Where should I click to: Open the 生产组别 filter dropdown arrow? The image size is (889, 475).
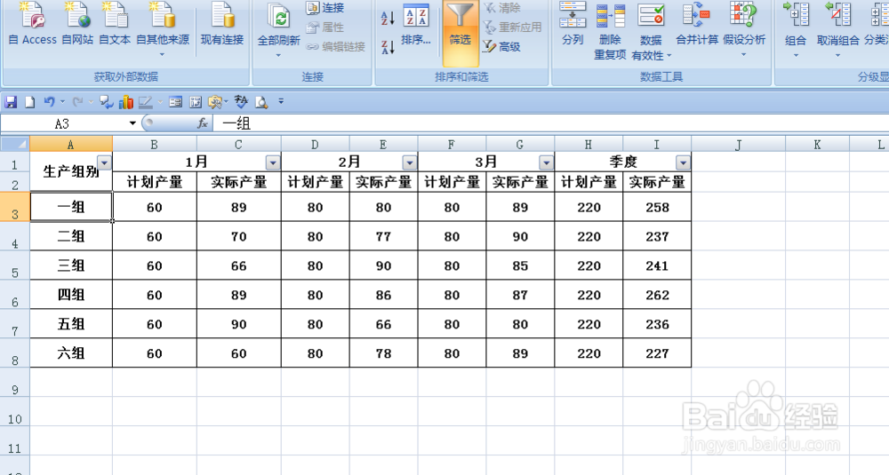click(104, 162)
